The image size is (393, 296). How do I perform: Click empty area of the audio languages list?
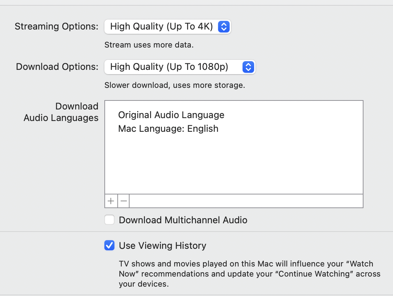click(x=234, y=166)
